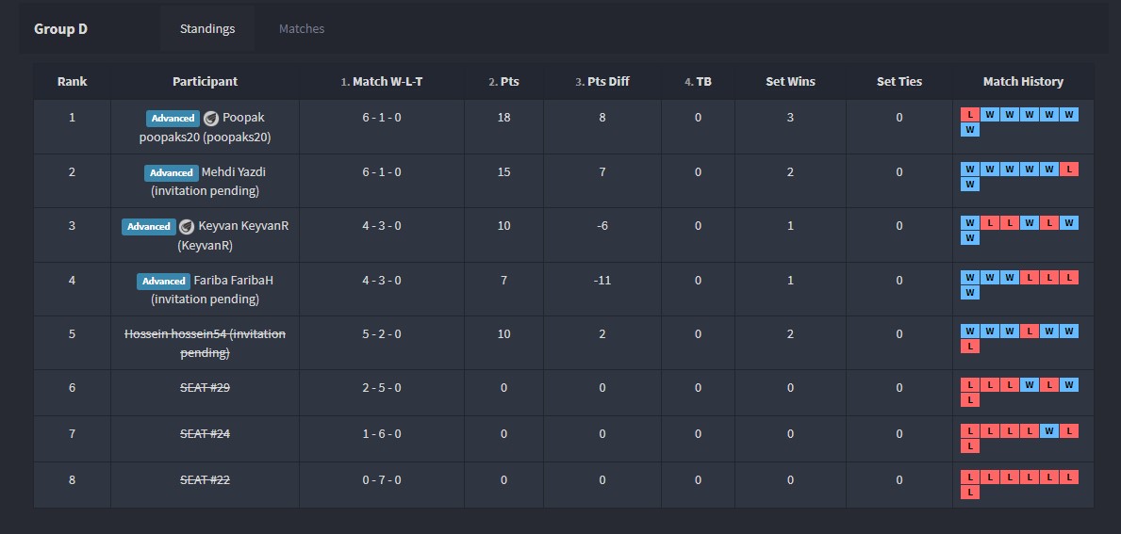This screenshot has width=1121, height=534.
Task: Click the struck-through Hossein hossein54 participant
Action: [205, 343]
